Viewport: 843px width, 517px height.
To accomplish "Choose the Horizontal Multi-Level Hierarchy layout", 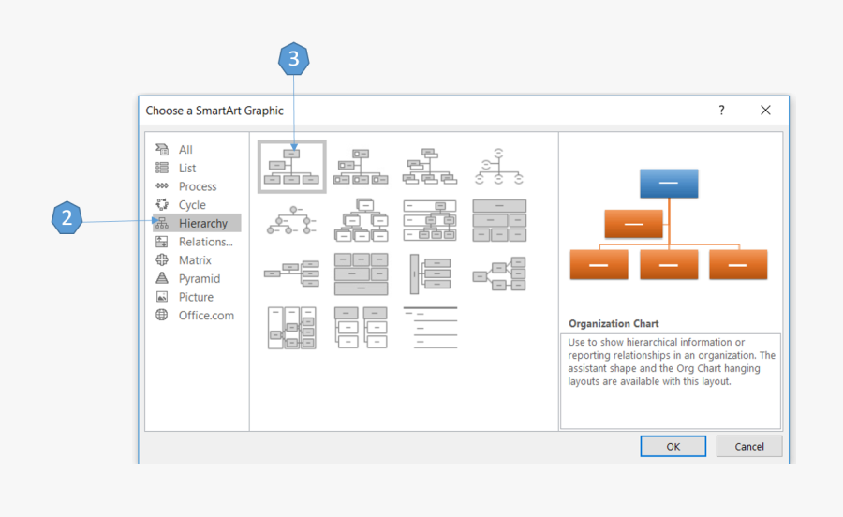I will (430, 273).
